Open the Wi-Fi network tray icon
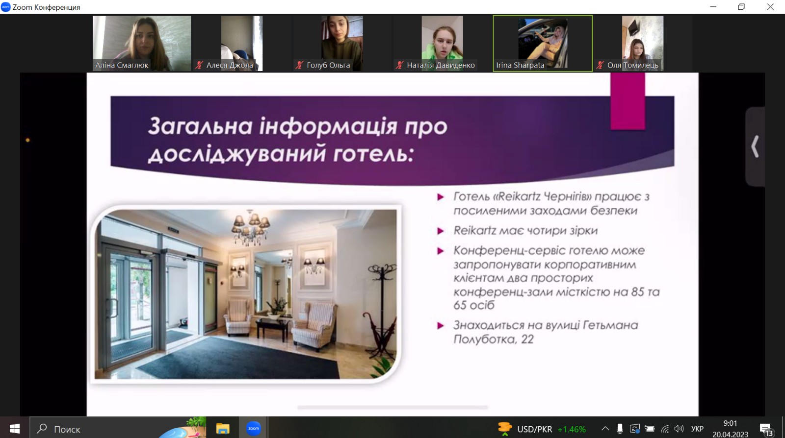Image resolution: width=785 pixels, height=438 pixels. 664,429
